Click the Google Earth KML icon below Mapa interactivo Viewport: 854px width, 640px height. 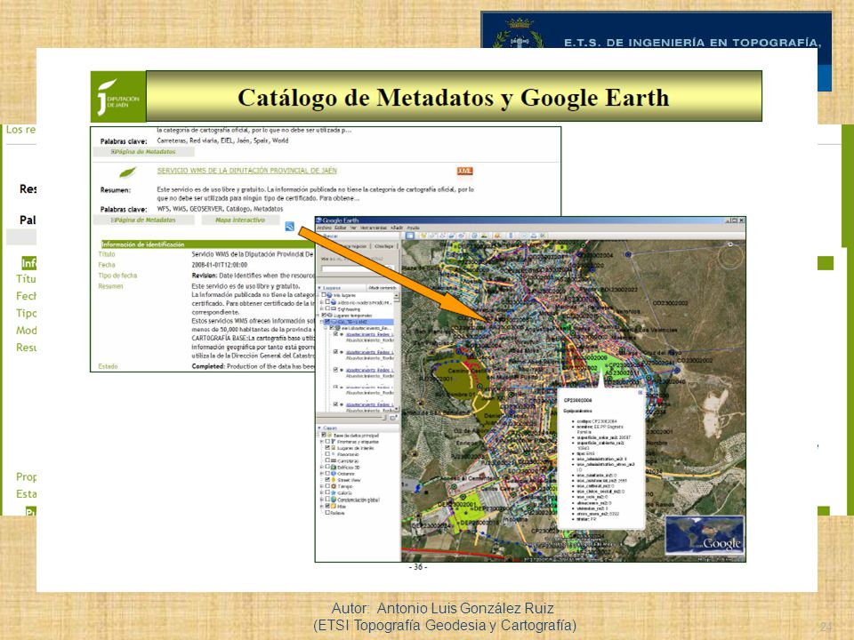click(290, 227)
